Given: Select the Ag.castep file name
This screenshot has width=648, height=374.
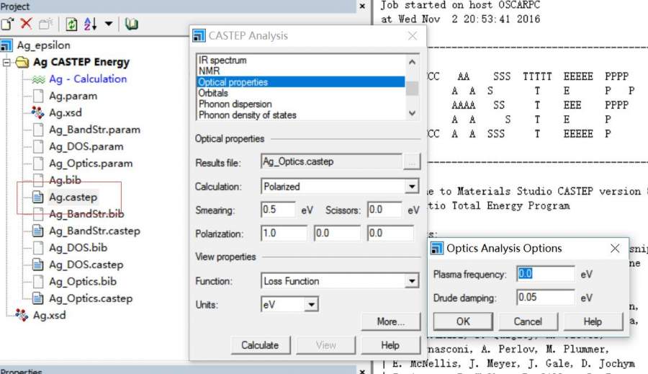Looking at the screenshot, I should click(x=73, y=197).
